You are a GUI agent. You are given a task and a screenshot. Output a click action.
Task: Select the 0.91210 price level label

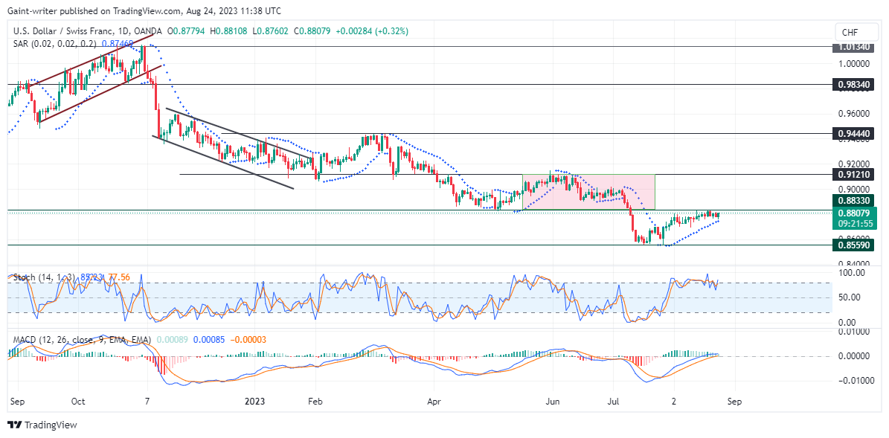pyautogui.click(x=855, y=175)
